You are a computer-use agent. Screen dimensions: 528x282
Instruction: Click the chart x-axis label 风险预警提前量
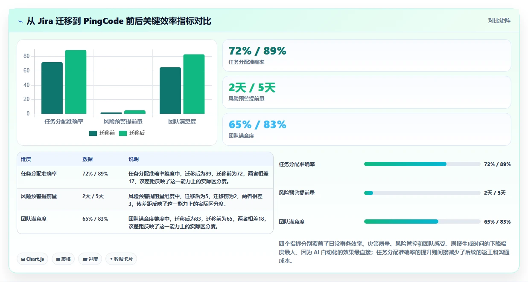click(123, 121)
